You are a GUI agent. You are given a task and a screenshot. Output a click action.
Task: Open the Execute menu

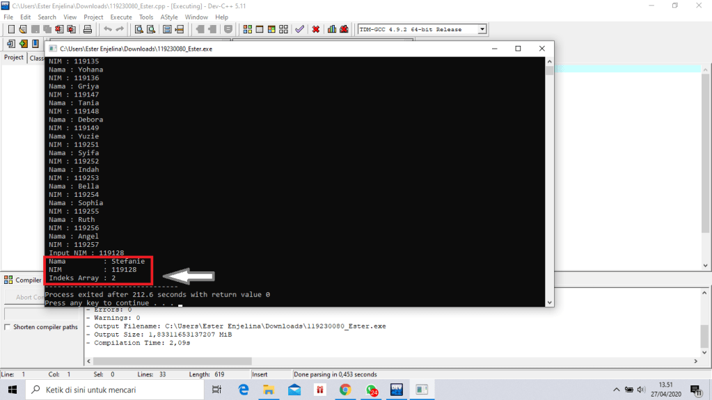click(x=121, y=17)
